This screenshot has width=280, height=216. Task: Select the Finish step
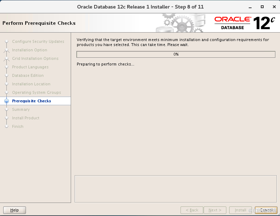click(x=18, y=126)
